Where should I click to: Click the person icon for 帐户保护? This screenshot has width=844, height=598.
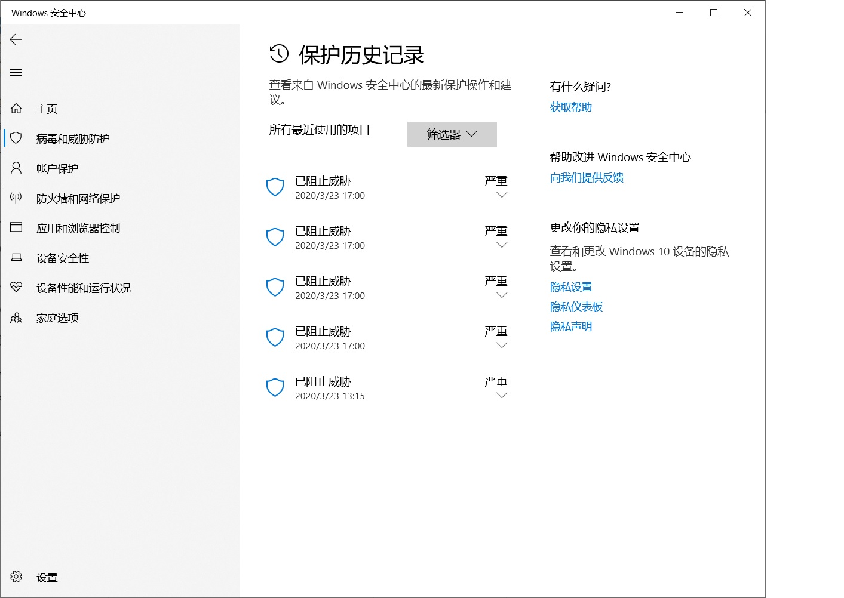coord(16,168)
